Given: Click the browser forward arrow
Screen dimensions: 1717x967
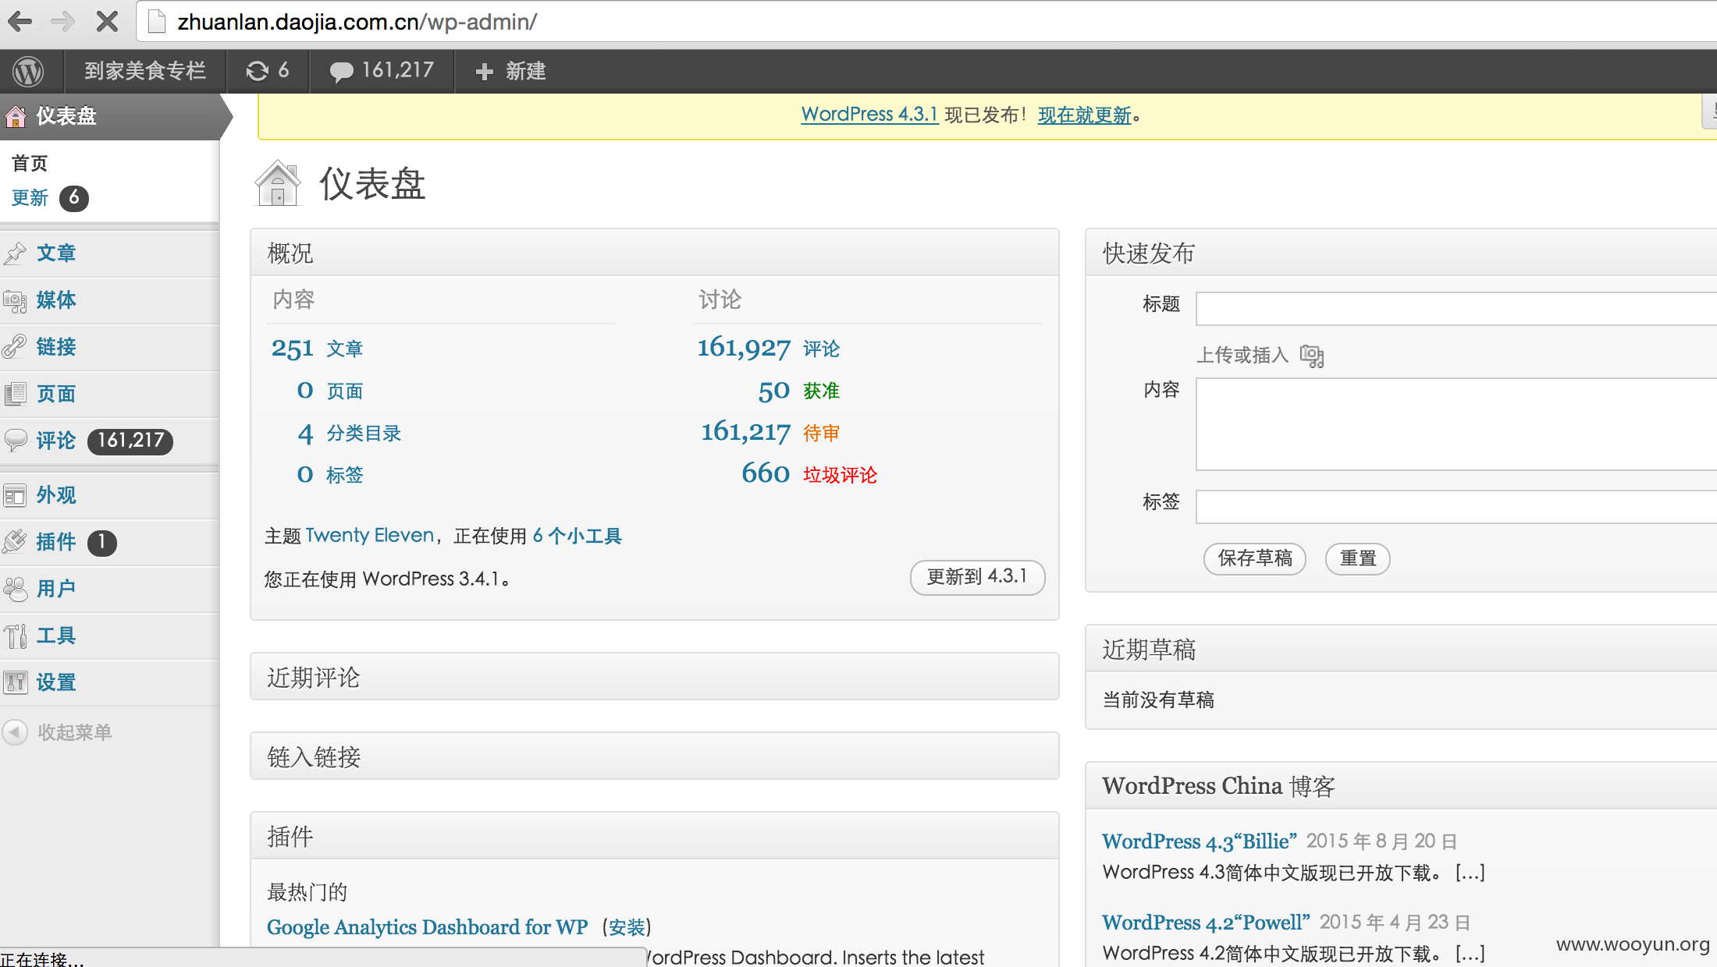Looking at the screenshot, I should (x=62, y=22).
